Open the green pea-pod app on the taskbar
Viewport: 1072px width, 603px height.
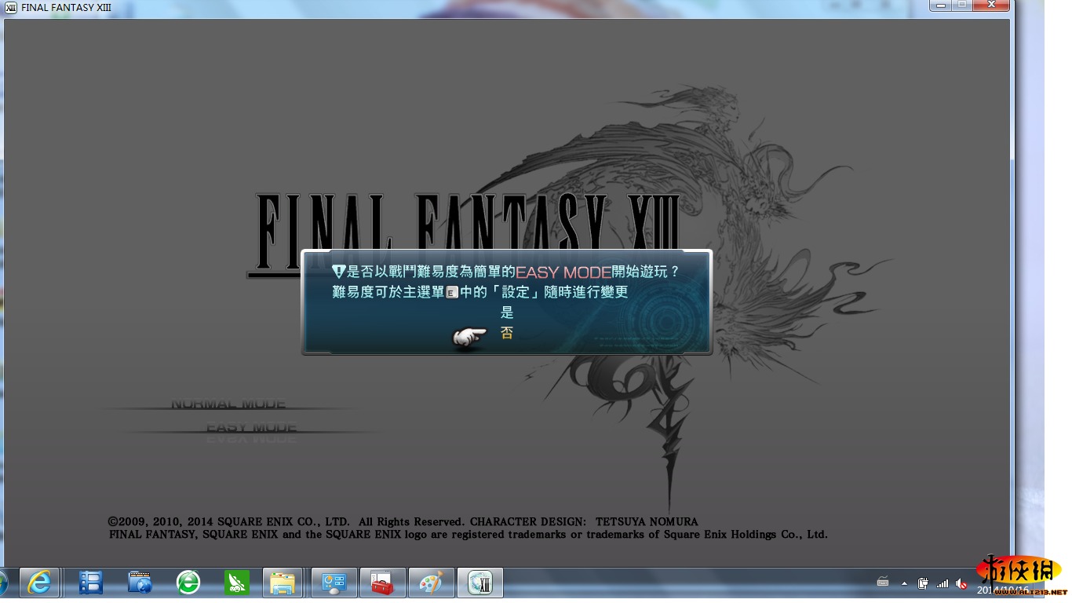coord(237,583)
